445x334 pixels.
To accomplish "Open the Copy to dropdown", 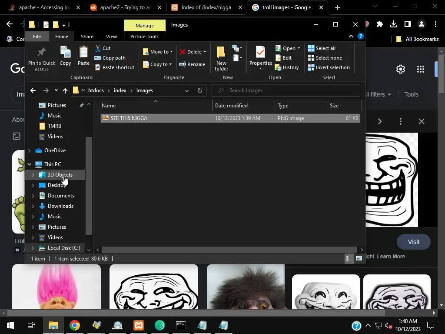I will (157, 64).
